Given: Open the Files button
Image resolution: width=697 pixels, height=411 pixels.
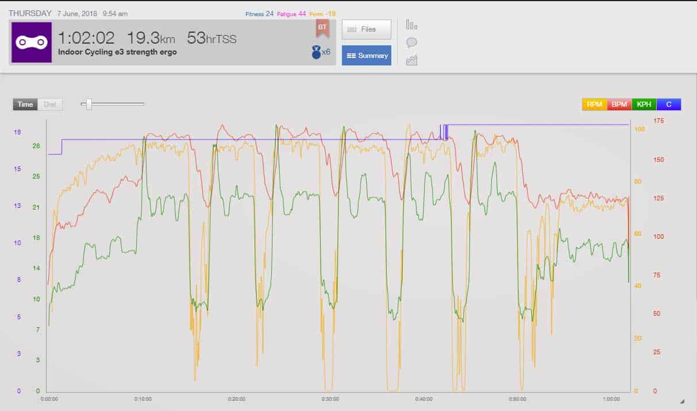Looking at the screenshot, I should [x=367, y=29].
